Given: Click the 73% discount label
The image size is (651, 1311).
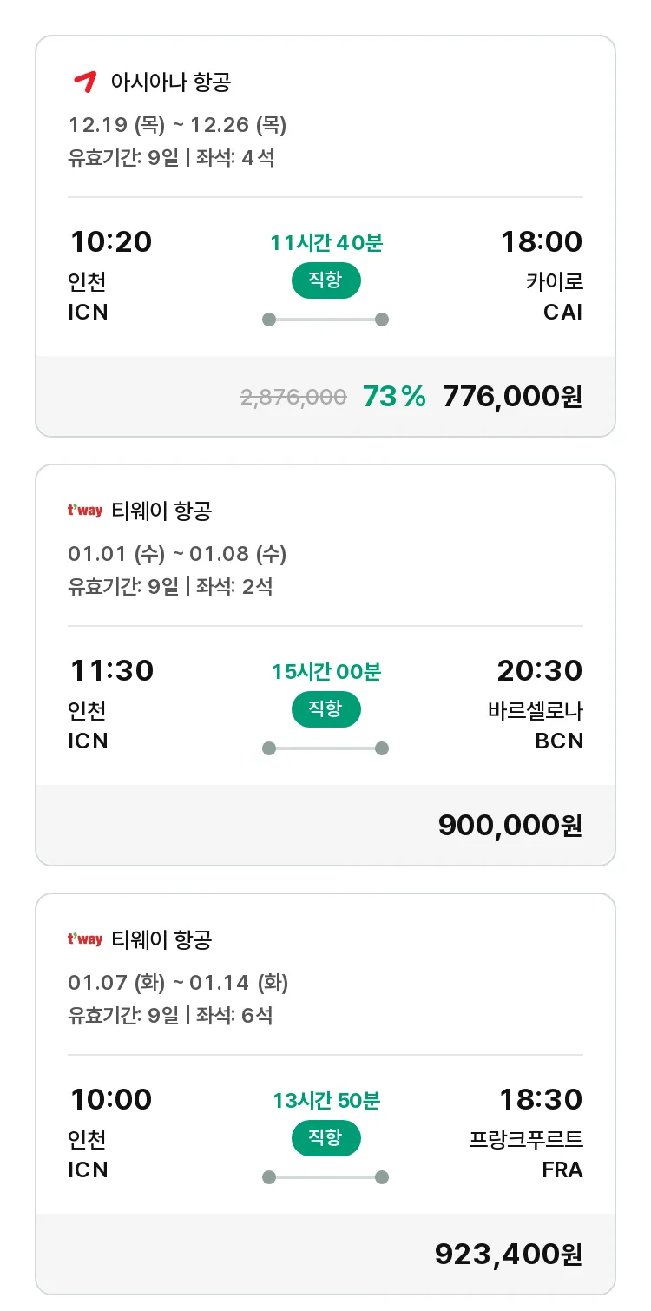Looking at the screenshot, I should (394, 397).
